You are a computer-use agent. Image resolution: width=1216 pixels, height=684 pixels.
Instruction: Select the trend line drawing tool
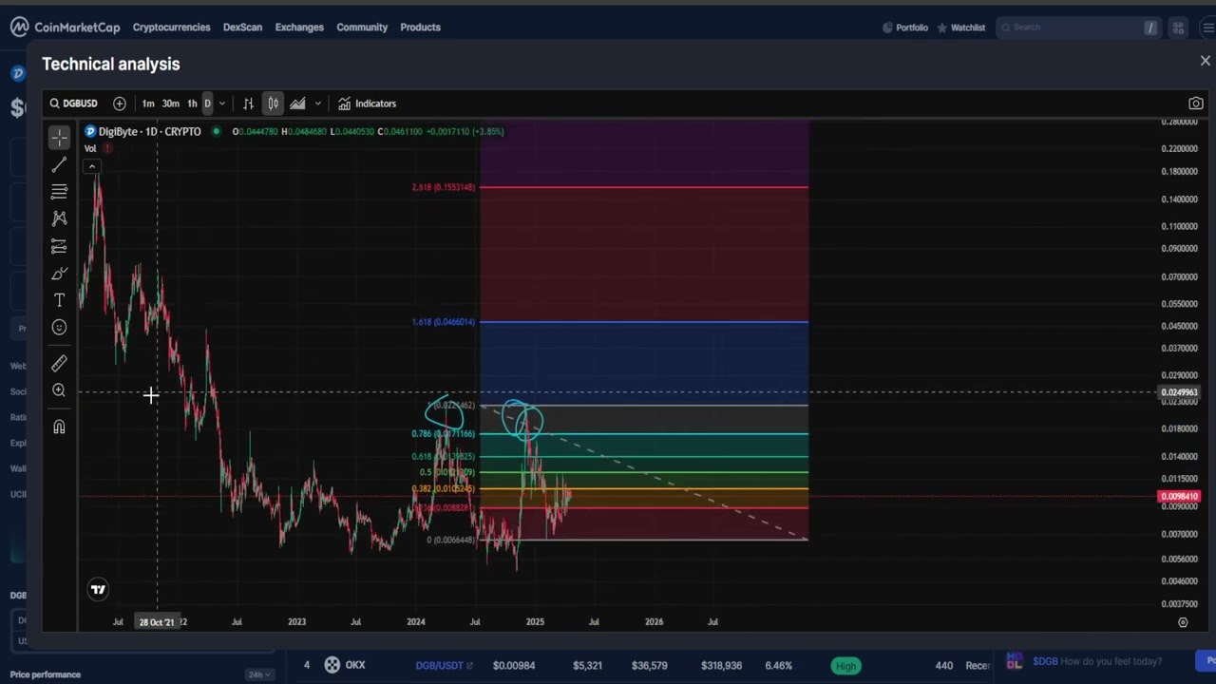59,165
